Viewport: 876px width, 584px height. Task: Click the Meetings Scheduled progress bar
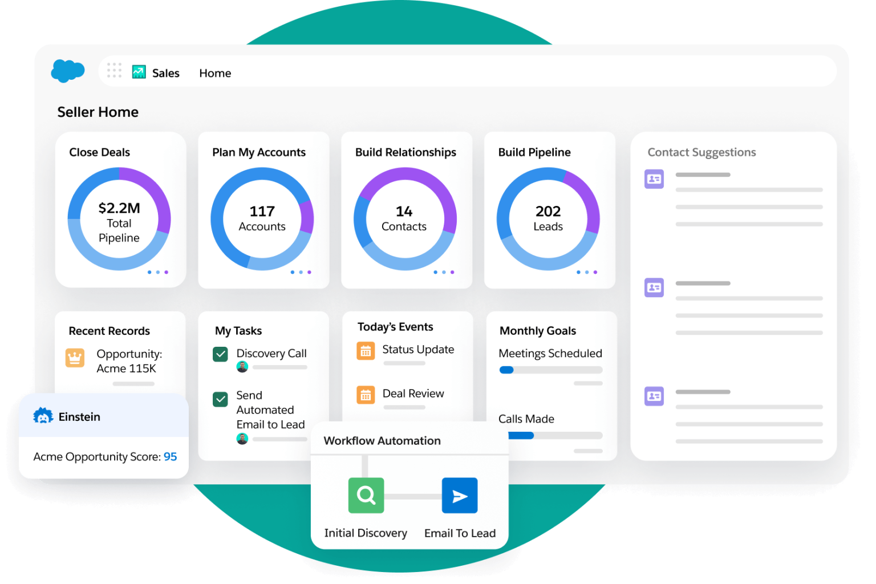click(x=550, y=370)
